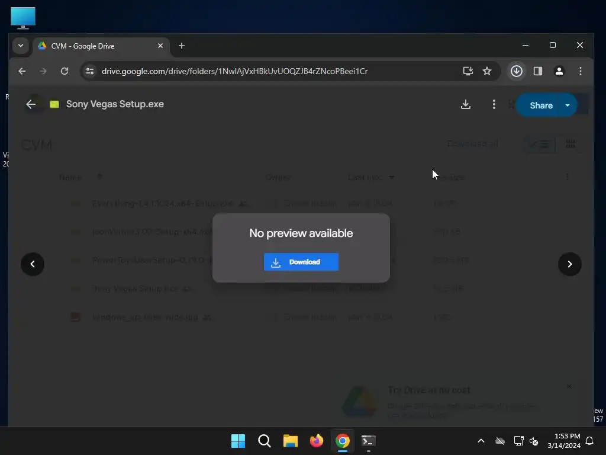The width and height of the screenshot is (606, 455).
Task: Click the install app icon in address bar
Action: (x=468, y=71)
